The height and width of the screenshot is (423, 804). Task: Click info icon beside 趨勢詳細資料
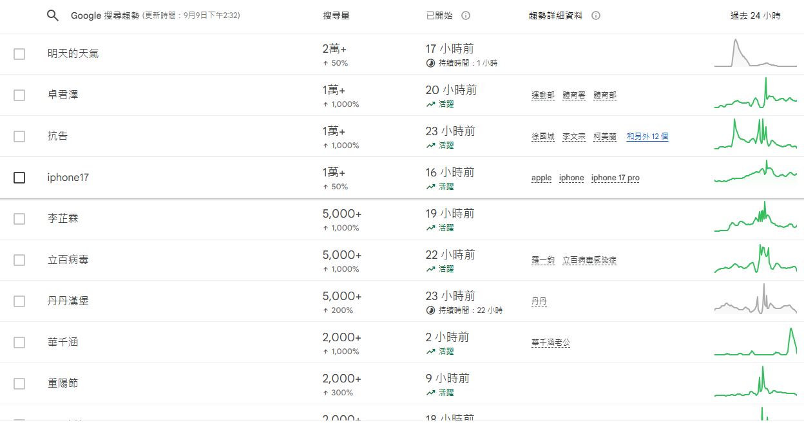click(596, 15)
